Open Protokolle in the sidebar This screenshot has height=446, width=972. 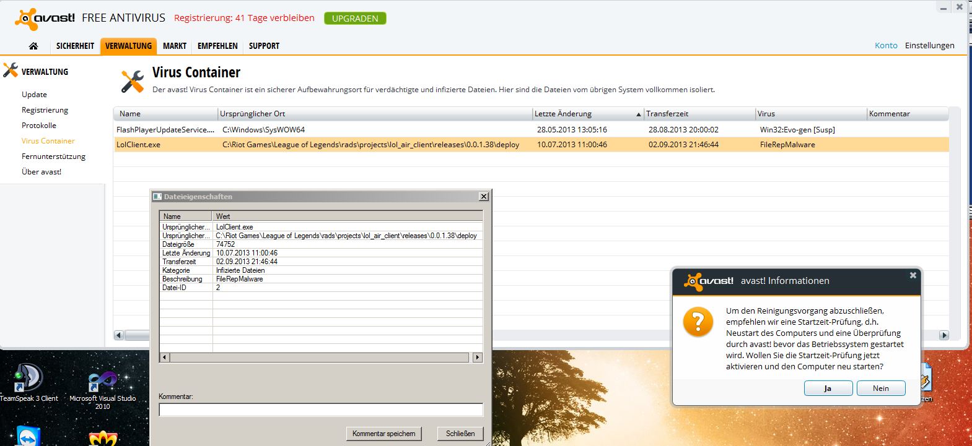[38, 126]
